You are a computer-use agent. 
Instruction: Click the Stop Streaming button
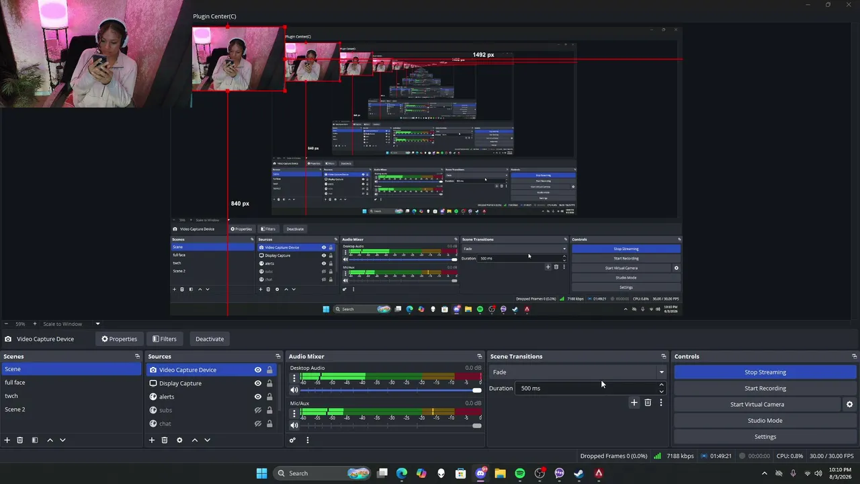pyautogui.click(x=765, y=372)
